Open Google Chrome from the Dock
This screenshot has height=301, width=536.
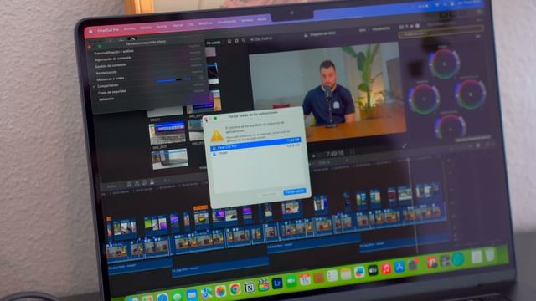[x=235, y=289]
